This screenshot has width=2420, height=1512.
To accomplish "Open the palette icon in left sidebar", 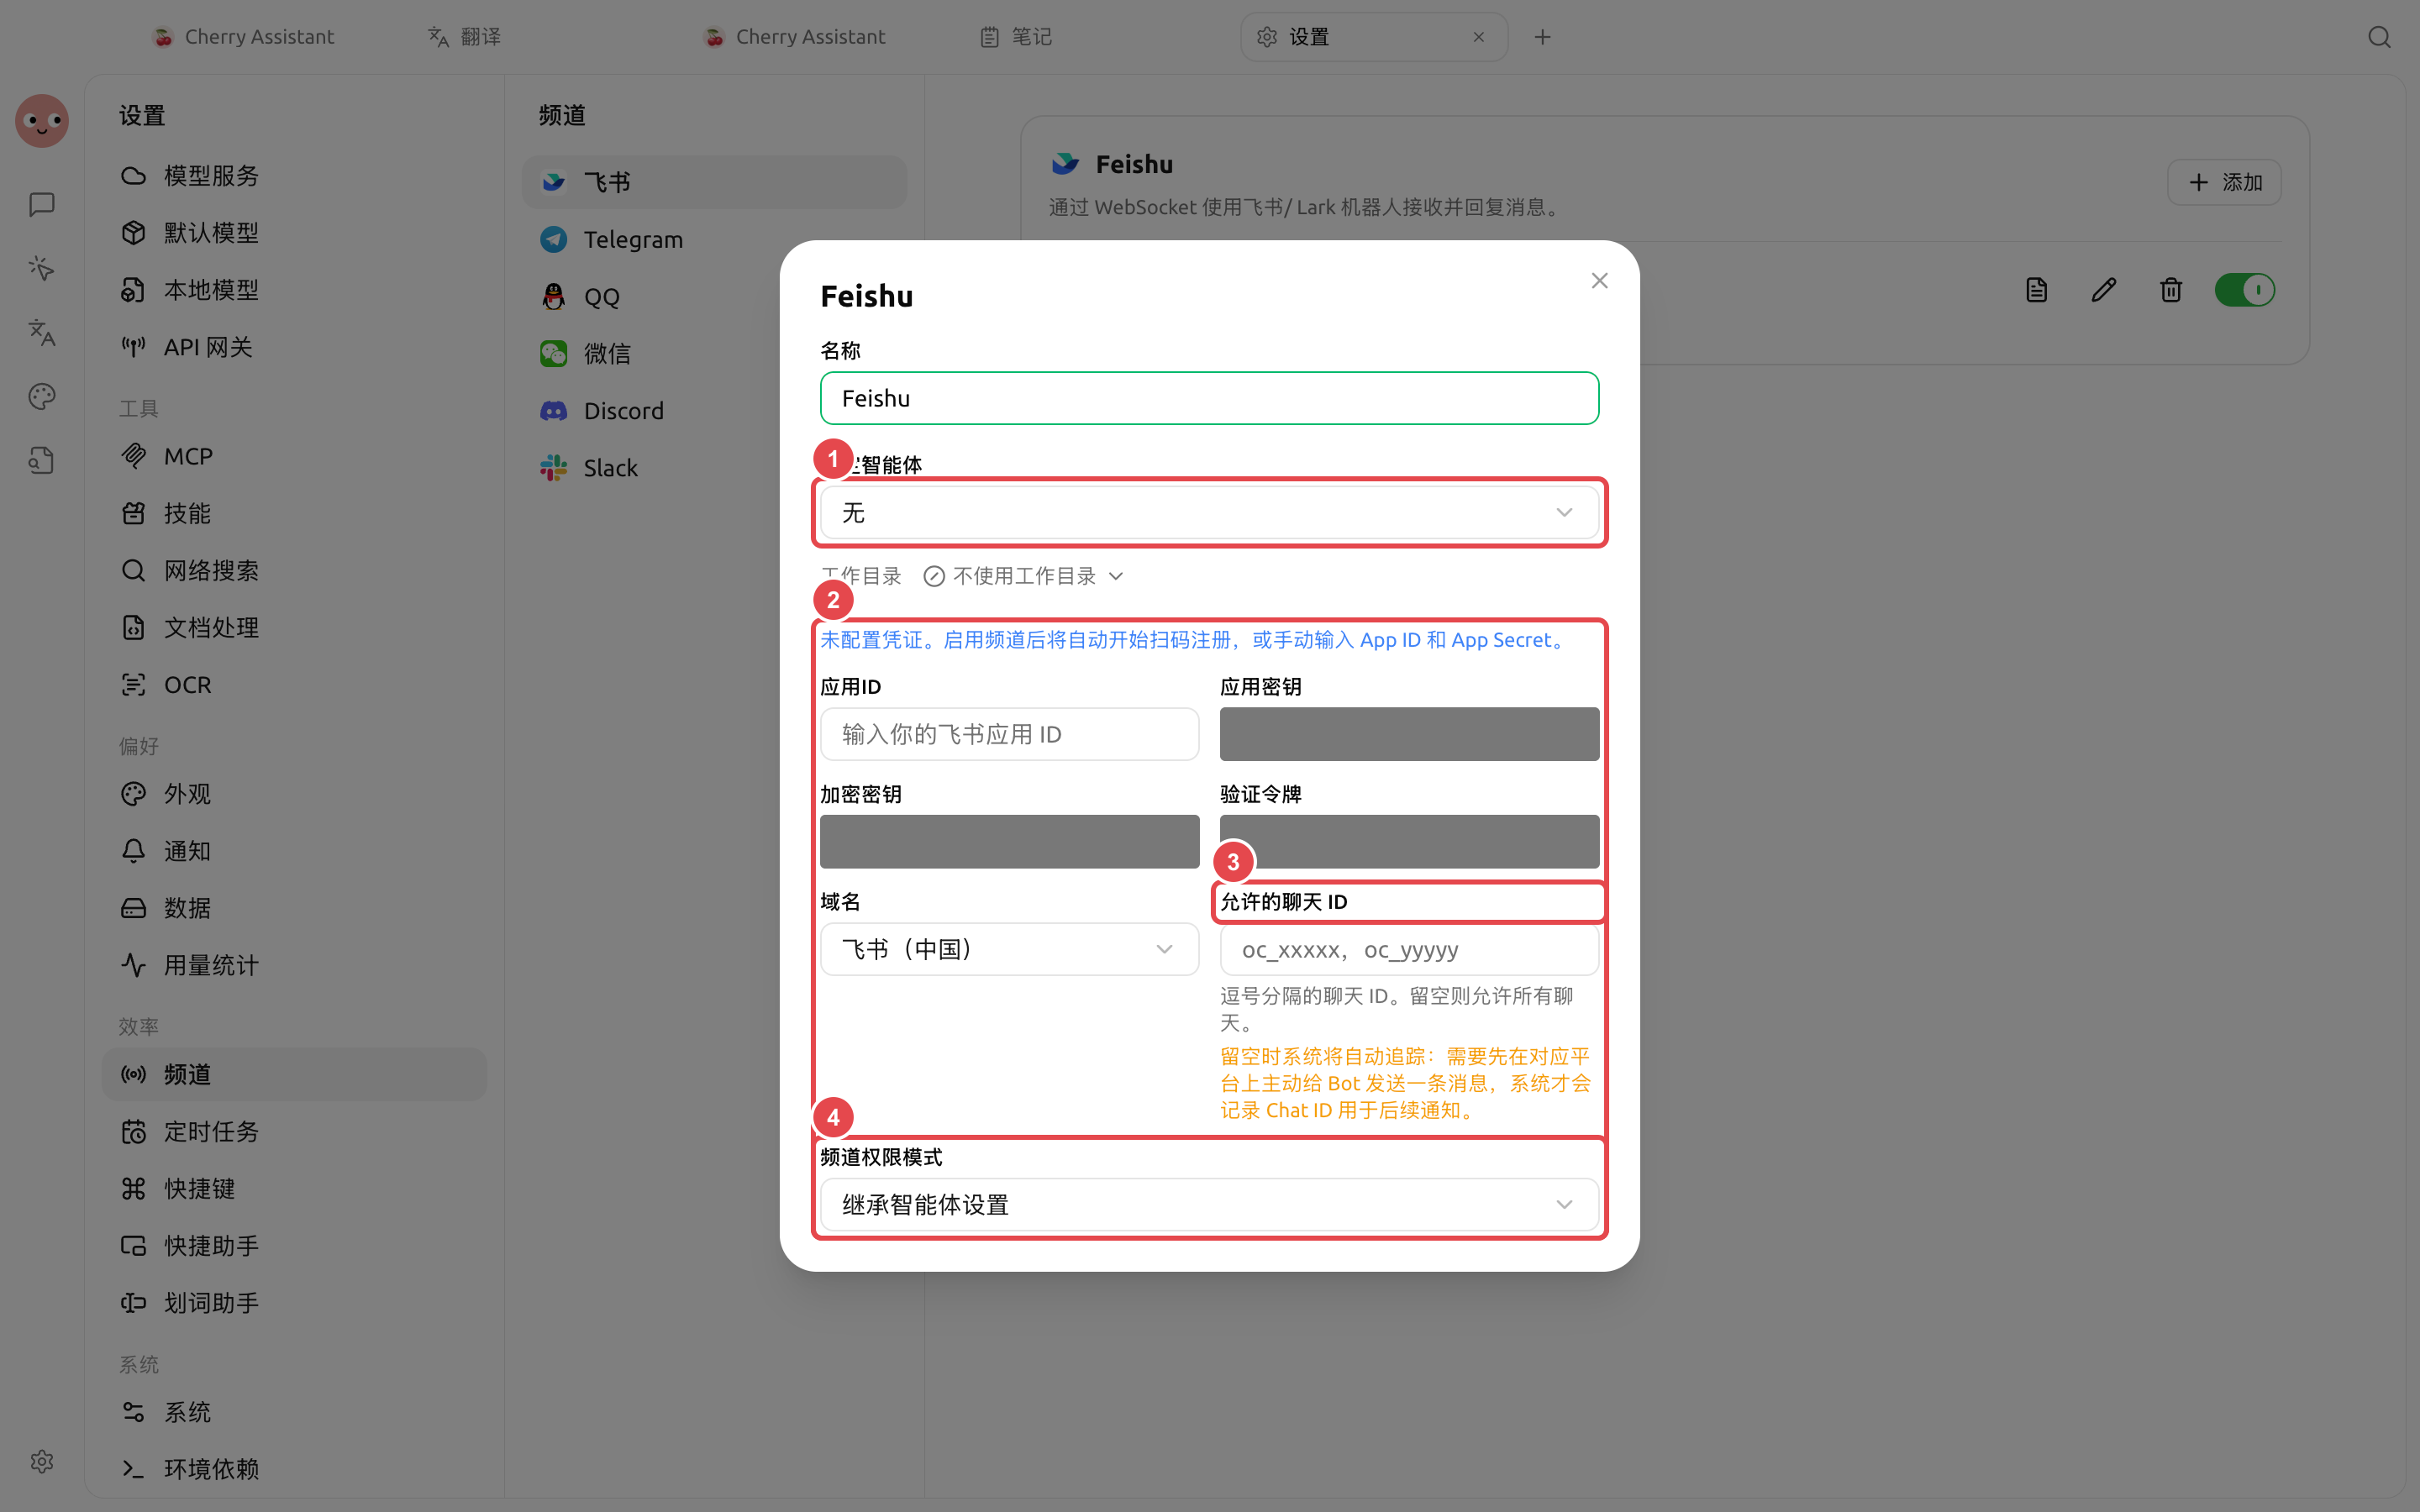I will (42, 396).
